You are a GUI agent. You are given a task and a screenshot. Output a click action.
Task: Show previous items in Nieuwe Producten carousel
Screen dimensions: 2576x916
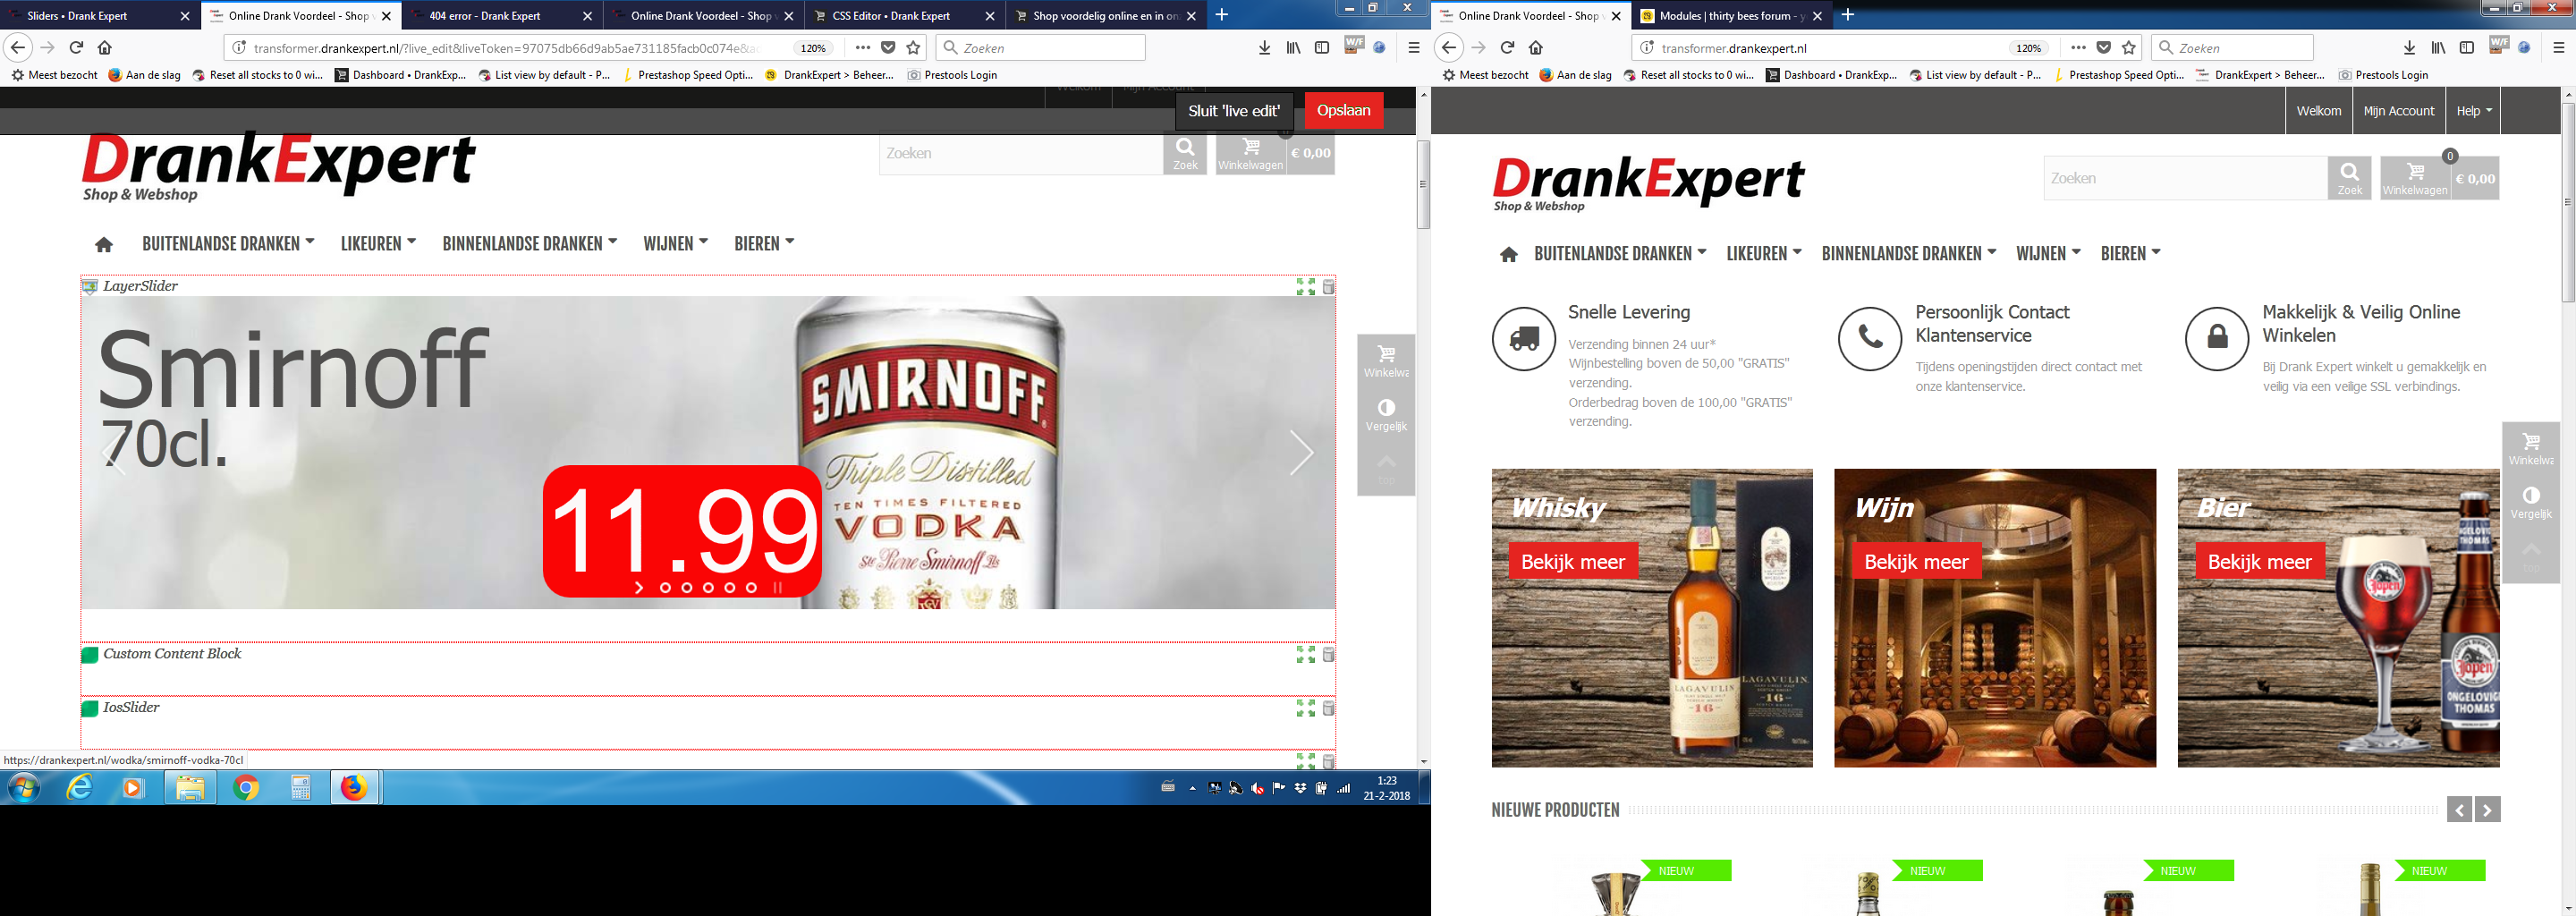click(x=2459, y=809)
